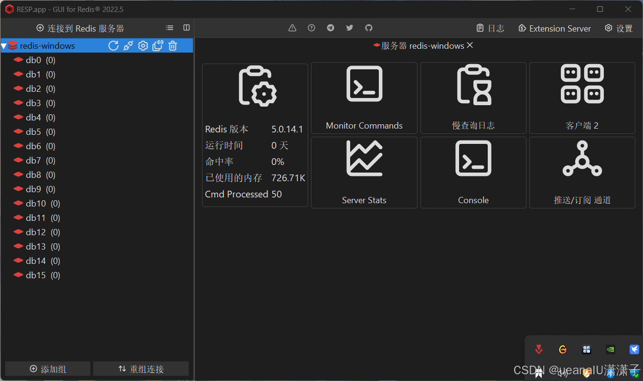Viewport: 643px width, 381px height.
Task: Open Monitor Commands tile
Action: click(x=364, y=98)
